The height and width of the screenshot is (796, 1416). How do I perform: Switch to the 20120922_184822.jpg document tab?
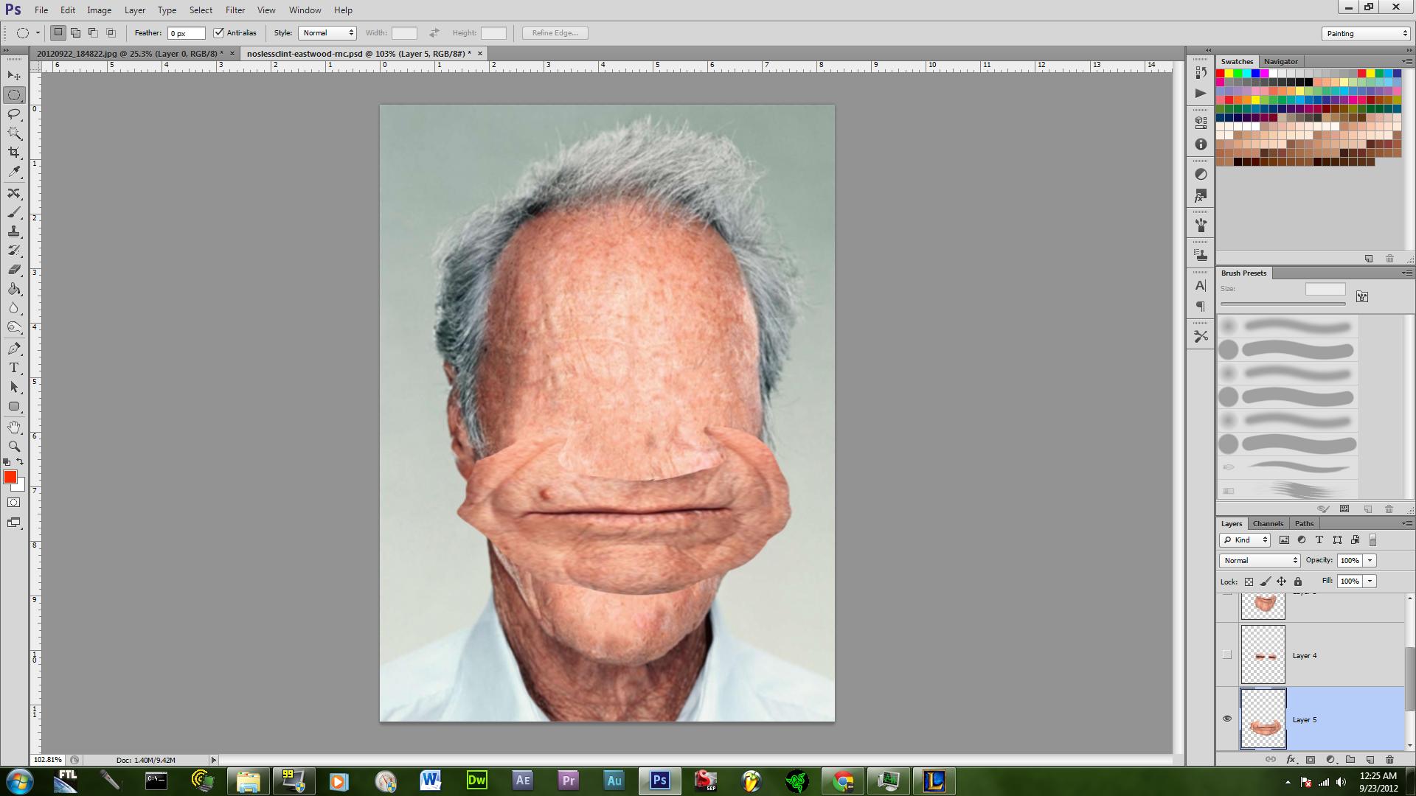(130, 54)
